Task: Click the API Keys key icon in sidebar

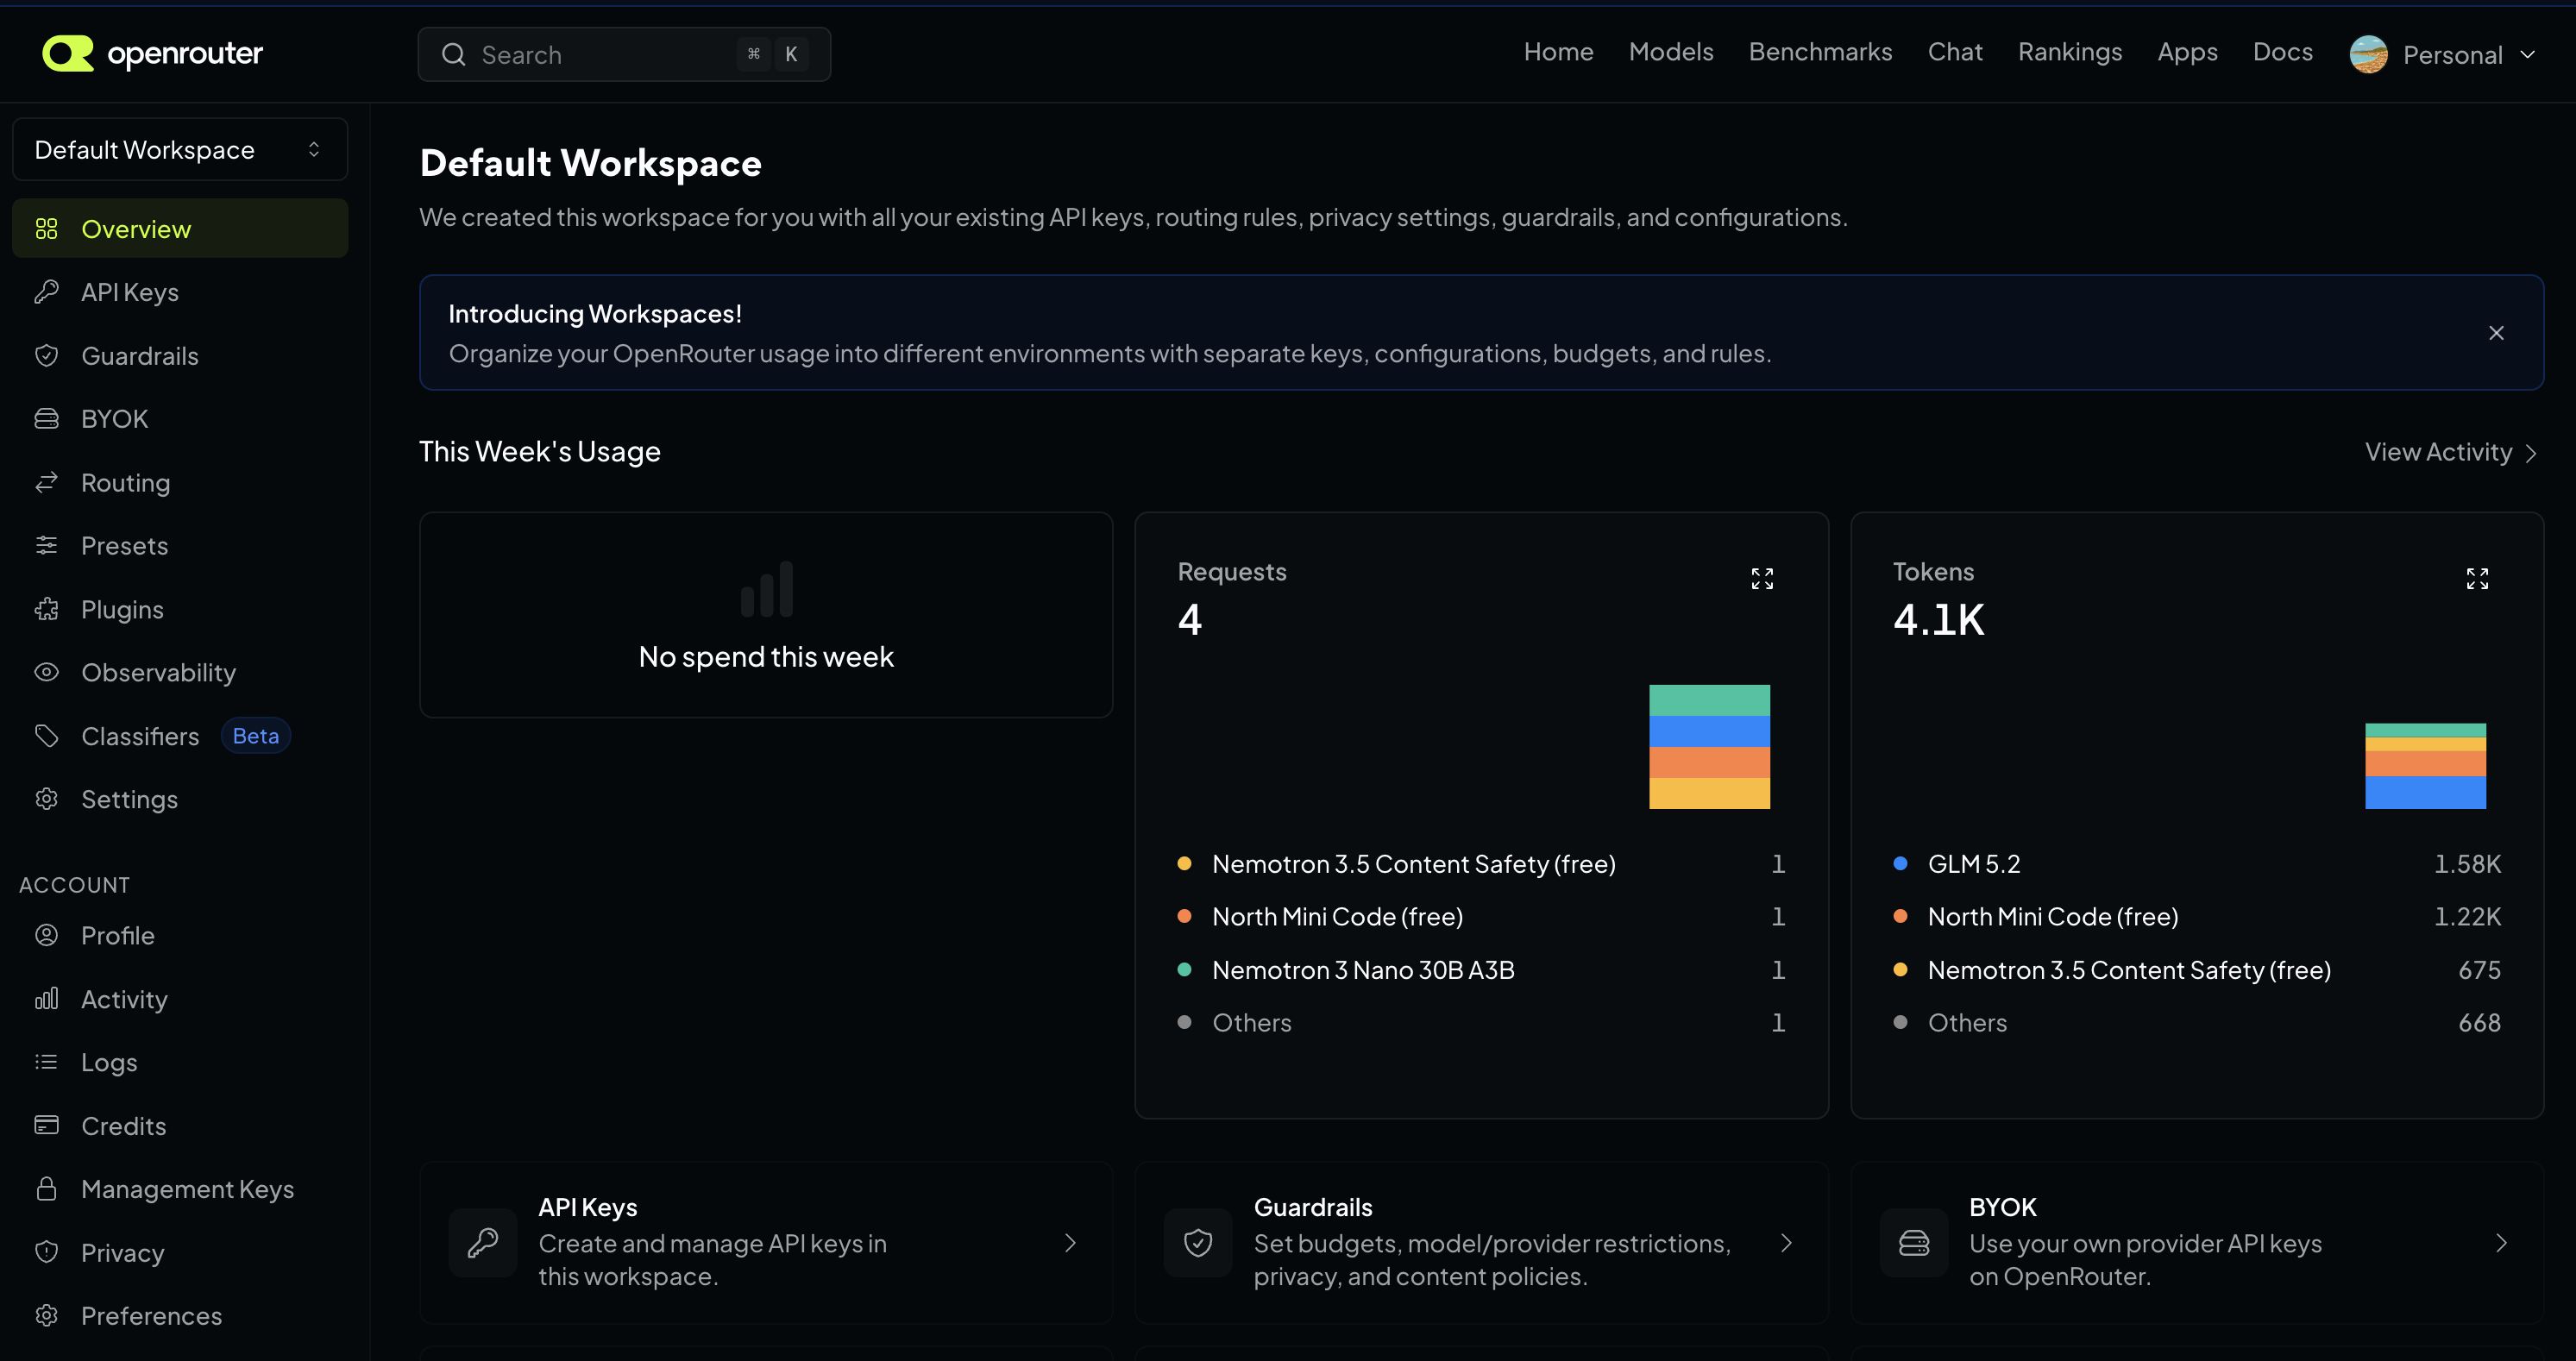Action: click(x=47, y=292)
